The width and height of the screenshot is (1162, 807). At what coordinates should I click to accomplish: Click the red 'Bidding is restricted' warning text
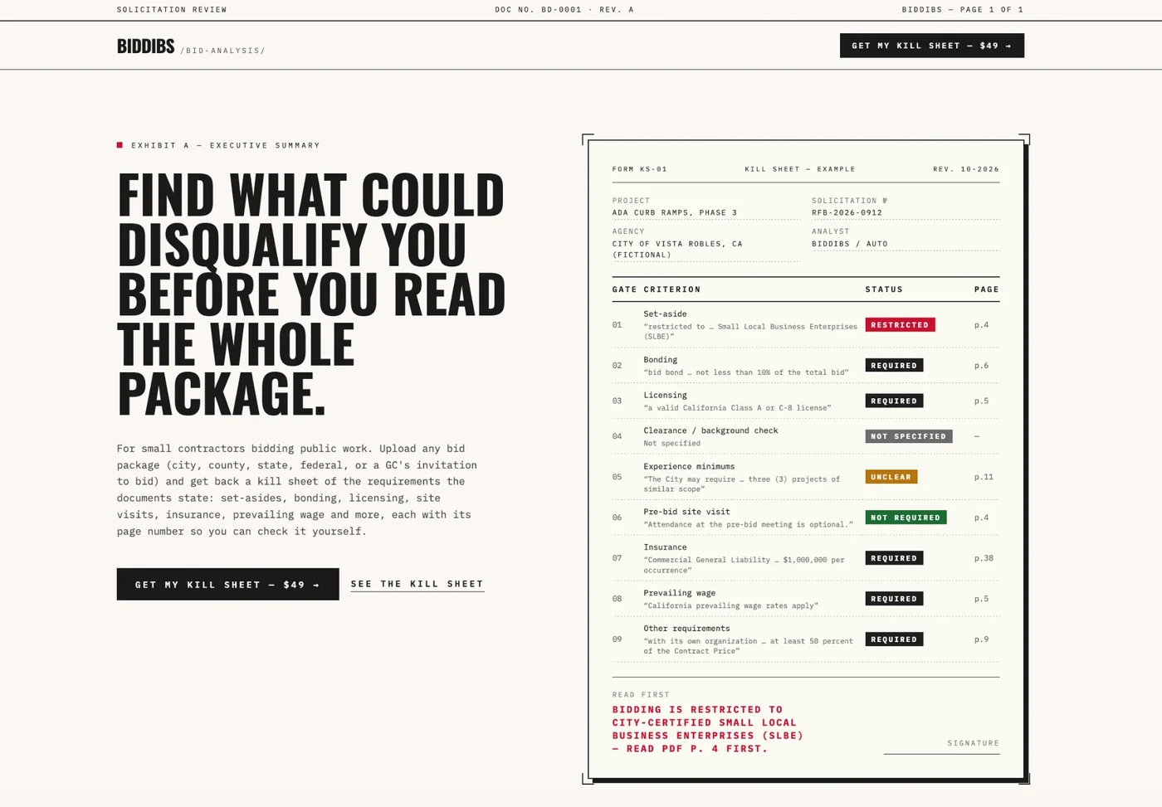[x=708, y=729]
